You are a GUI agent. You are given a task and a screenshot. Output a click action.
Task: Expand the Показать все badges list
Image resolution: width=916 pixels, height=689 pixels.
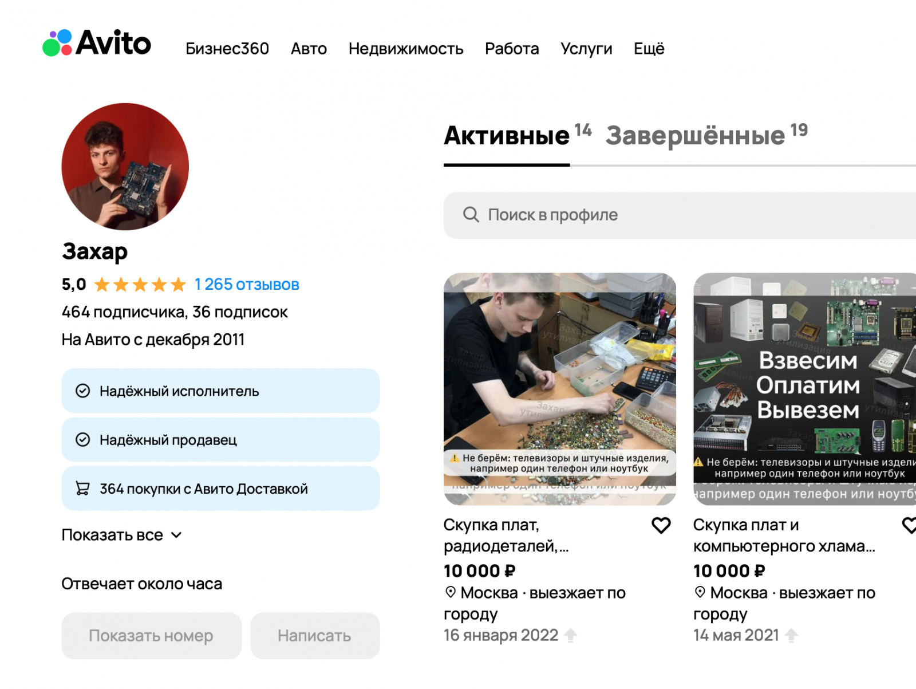(x=122, y=535)
